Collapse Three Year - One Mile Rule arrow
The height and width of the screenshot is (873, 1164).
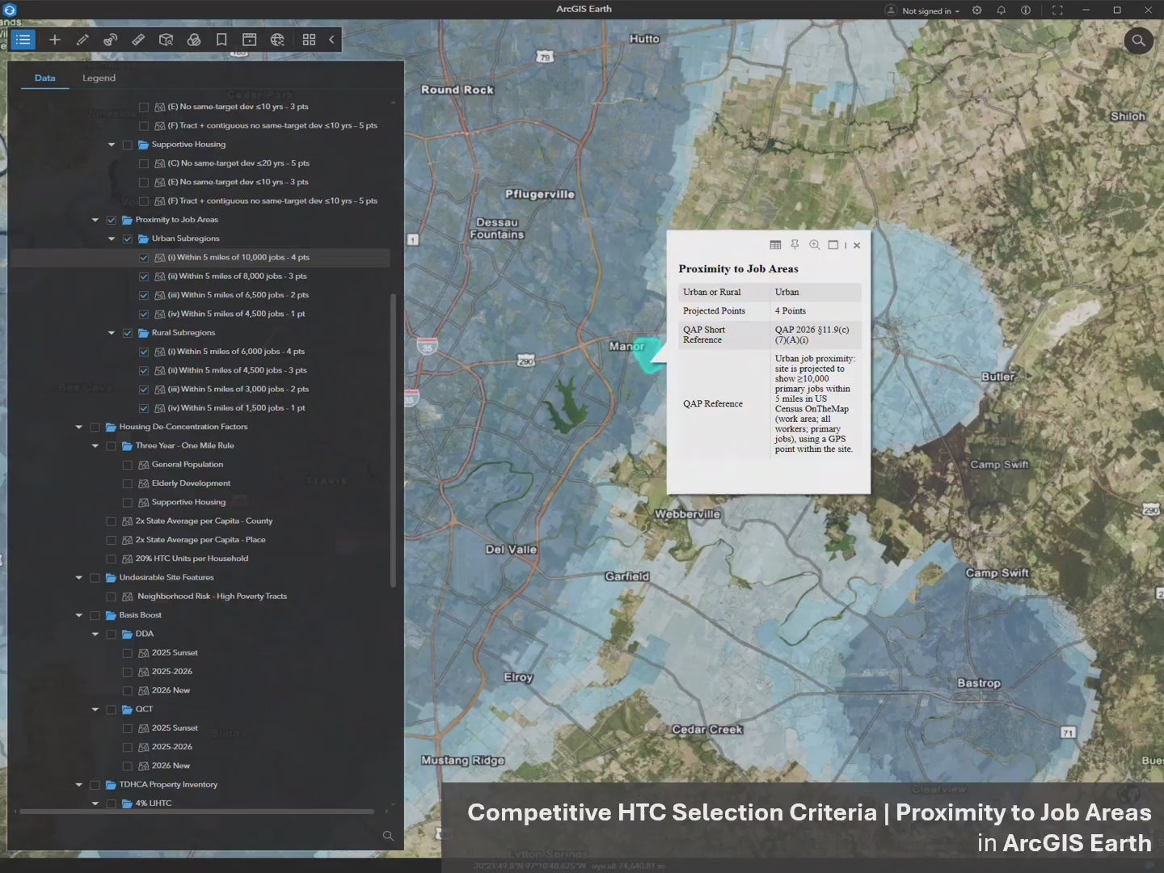95,446
